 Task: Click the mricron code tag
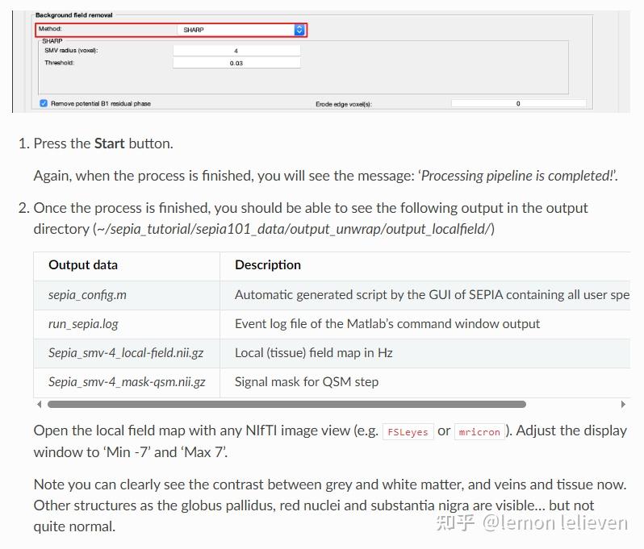pyautogui.click(x=479, y=431)
